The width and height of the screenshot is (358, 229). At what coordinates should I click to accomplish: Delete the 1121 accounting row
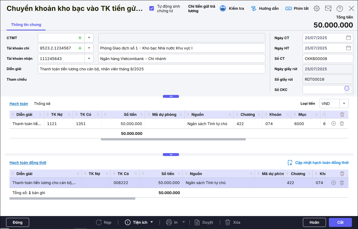coord(342,123)
